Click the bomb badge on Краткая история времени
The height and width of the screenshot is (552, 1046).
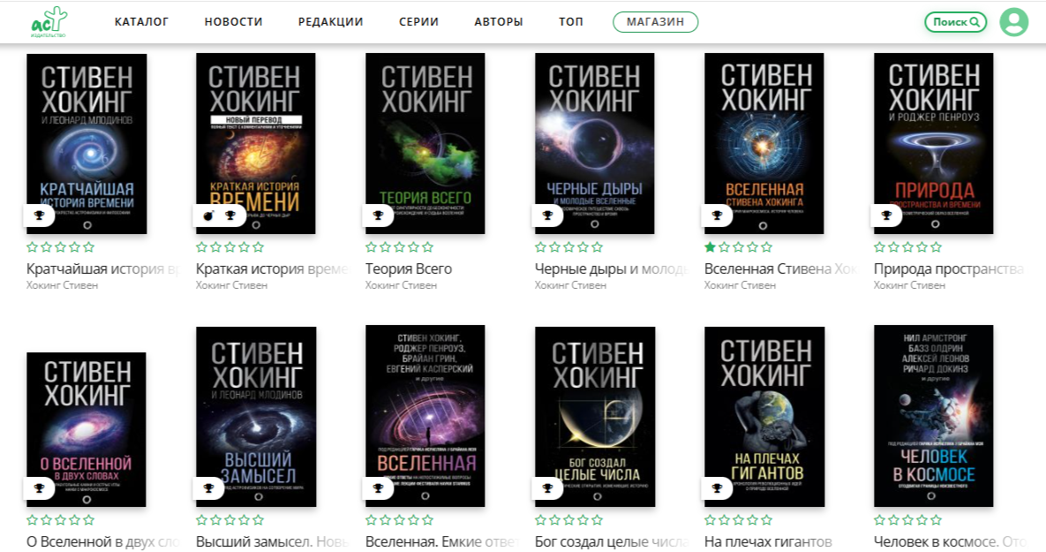208,215
